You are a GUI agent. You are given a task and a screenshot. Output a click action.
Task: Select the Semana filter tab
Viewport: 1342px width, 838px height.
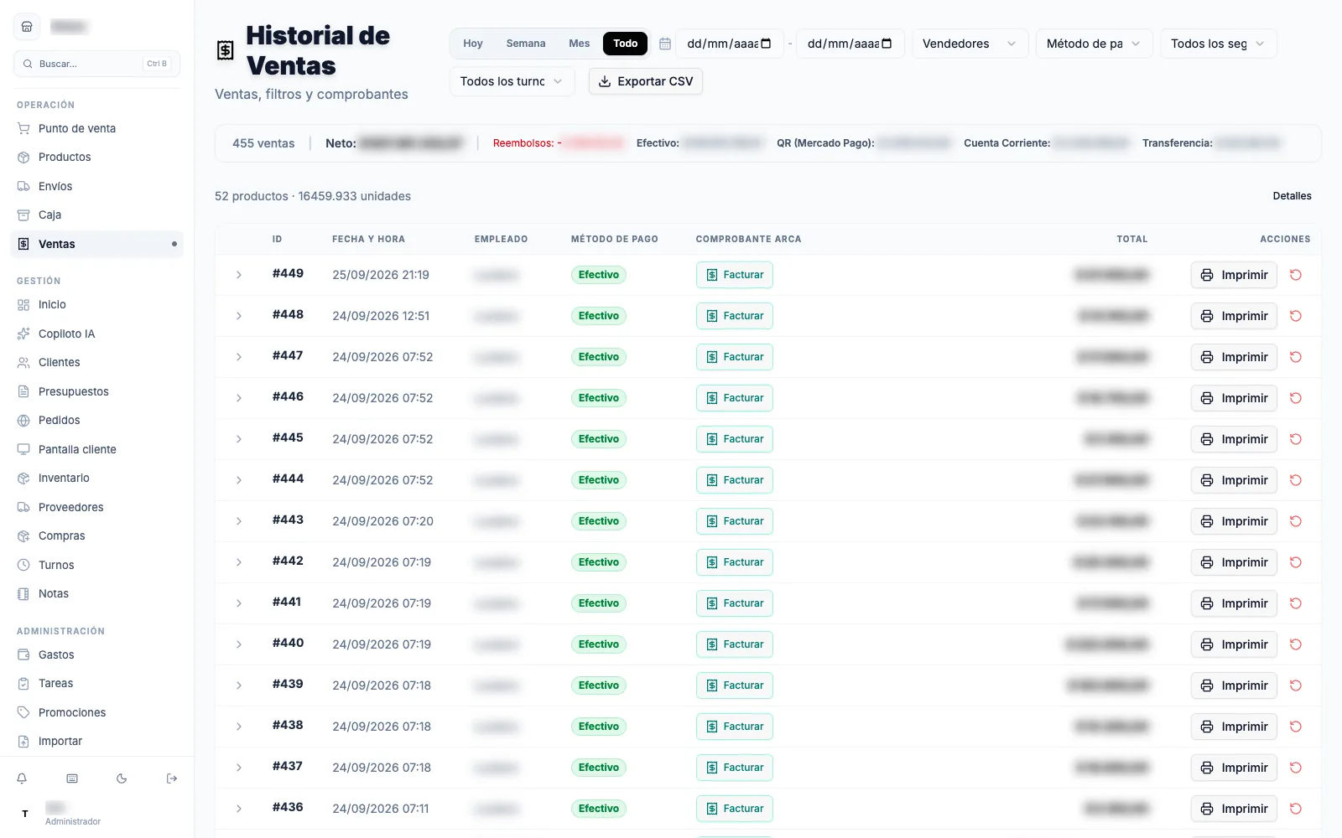coord(526,44)
